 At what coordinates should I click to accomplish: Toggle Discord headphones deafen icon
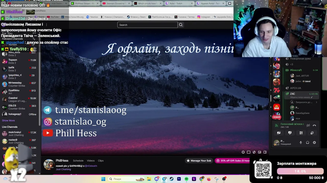308,143
